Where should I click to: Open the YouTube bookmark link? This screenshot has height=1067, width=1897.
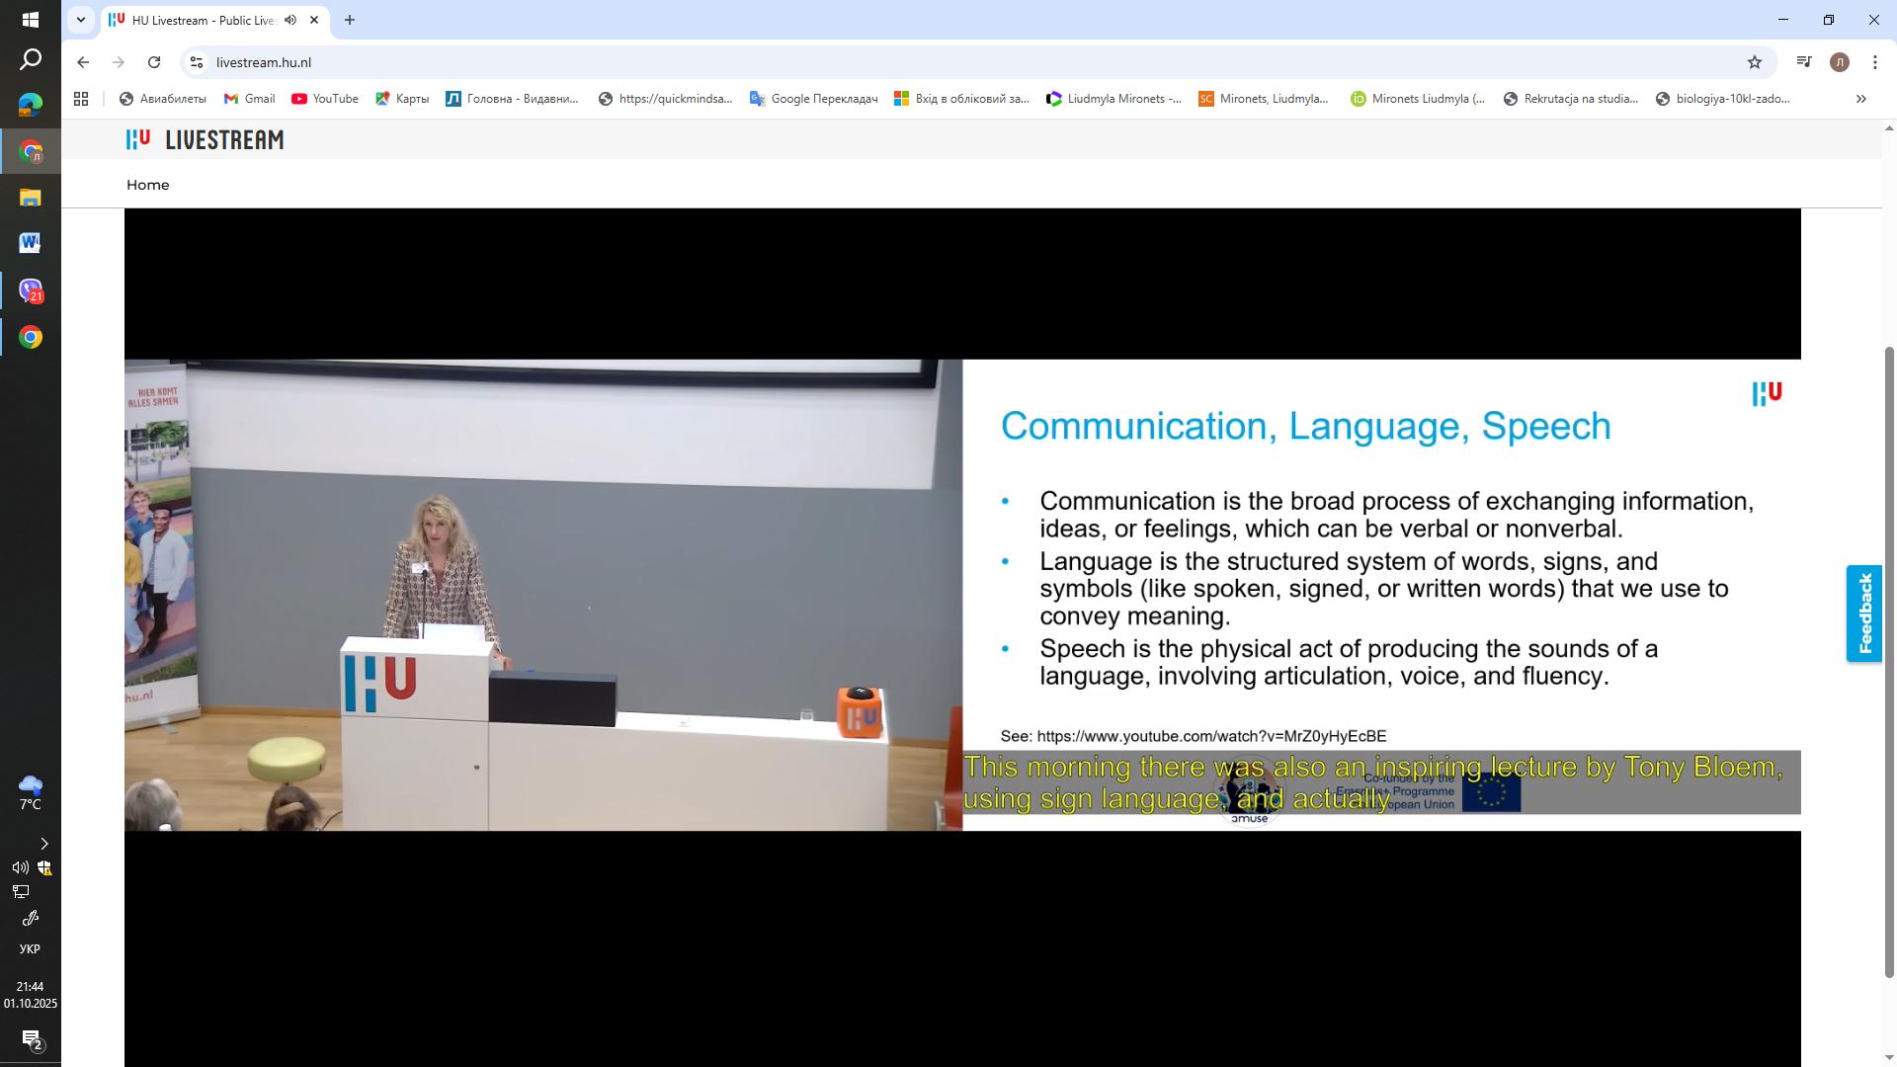[324, 99]
